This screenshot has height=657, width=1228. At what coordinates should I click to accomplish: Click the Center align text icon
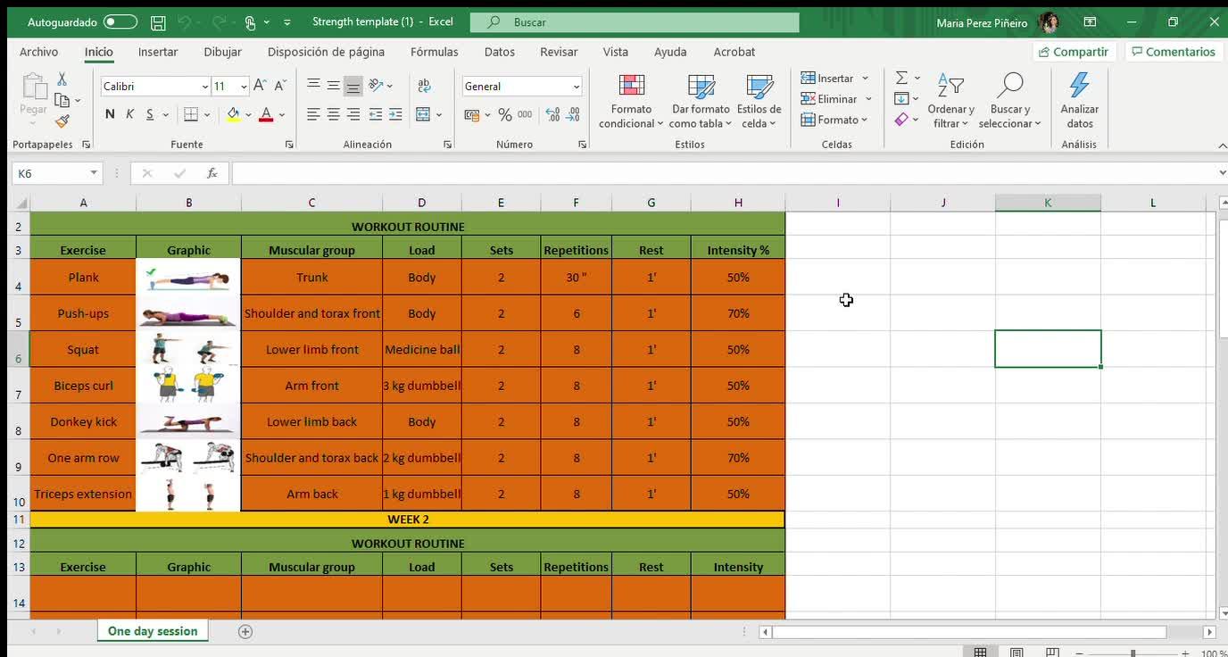tap(333, 114)
